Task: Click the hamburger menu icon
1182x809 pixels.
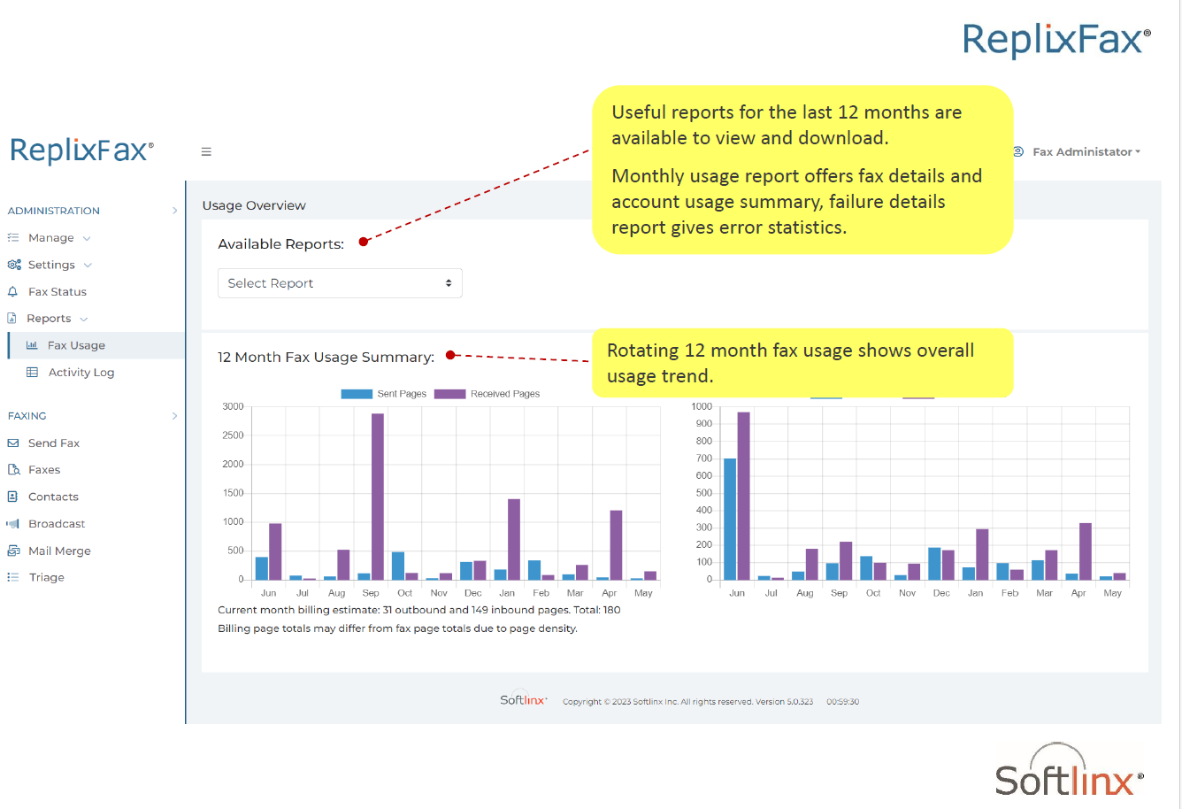Action: point(206,152)
